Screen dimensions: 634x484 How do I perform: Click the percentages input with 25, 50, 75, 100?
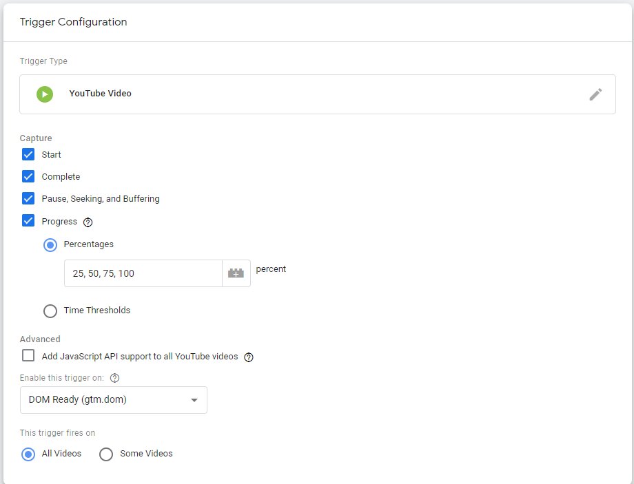(x=143, y=273)
